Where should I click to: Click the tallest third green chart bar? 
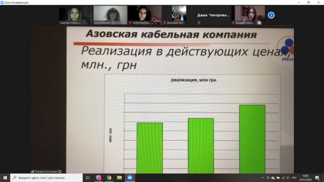point(252,139)
